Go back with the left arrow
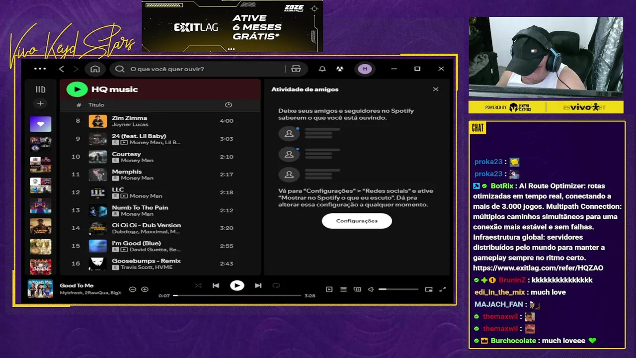636x358 pixels. 62,69
